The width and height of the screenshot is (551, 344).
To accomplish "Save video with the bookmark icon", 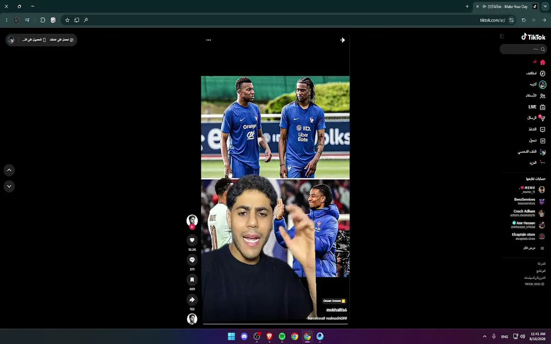I will (x=192, y=280).
